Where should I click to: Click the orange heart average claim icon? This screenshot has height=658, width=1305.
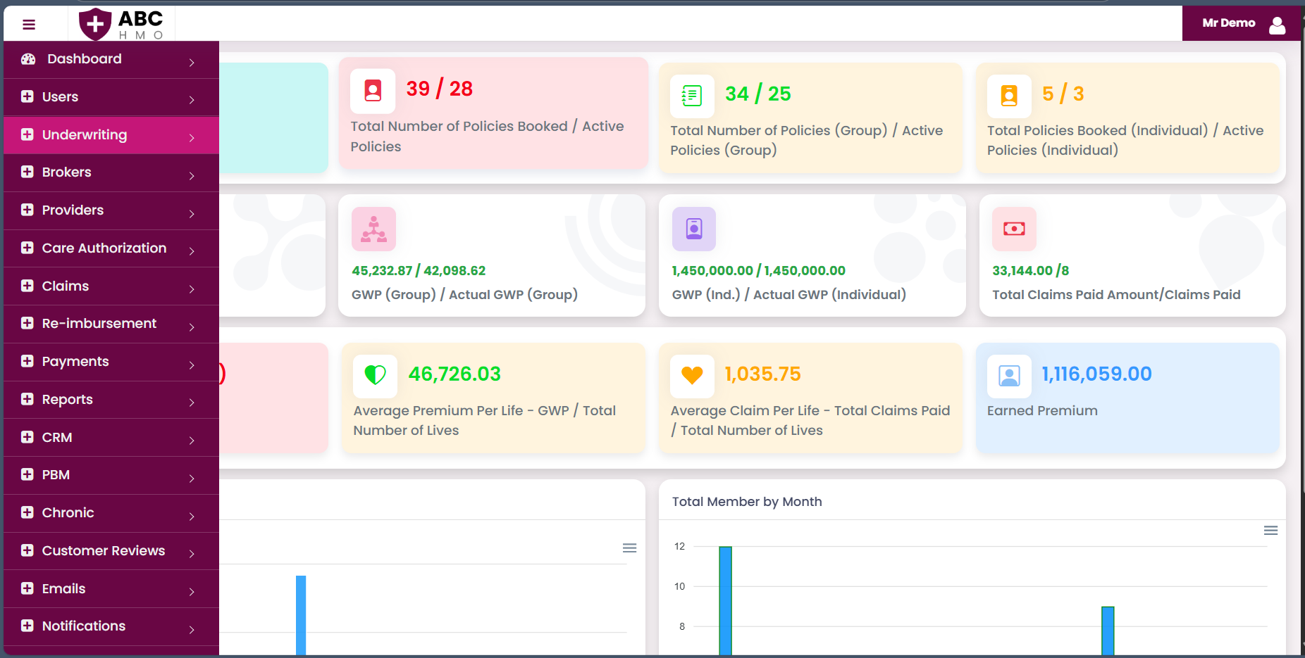coord(692,376)
